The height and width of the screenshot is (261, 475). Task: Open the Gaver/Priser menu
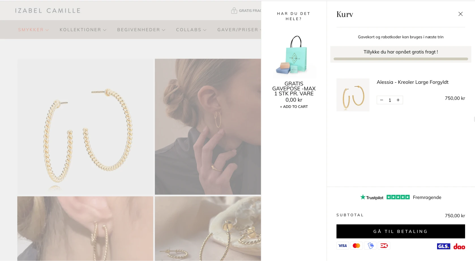pyautogui.click(x=239, y=30)
